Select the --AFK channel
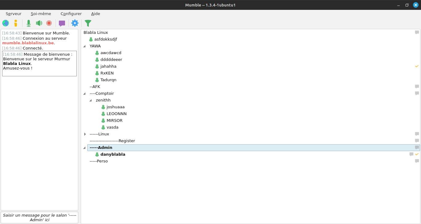Image resolution: width=421 pixels, height=224 pixels. click(x=95, y=87)
